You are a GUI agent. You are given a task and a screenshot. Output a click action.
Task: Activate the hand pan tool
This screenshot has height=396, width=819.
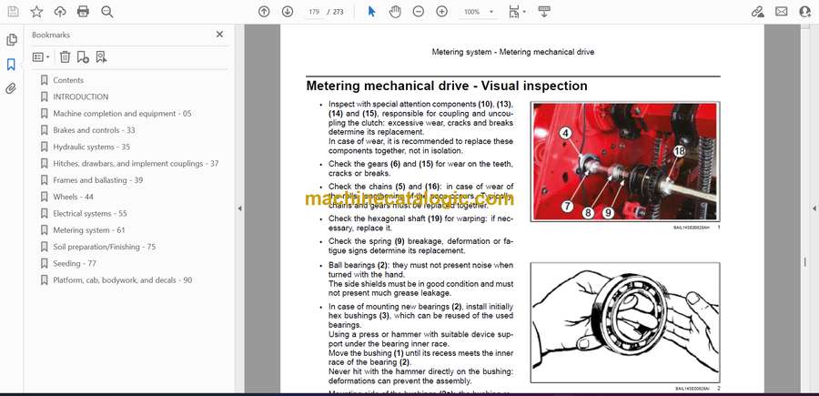(x=395, y=12)
